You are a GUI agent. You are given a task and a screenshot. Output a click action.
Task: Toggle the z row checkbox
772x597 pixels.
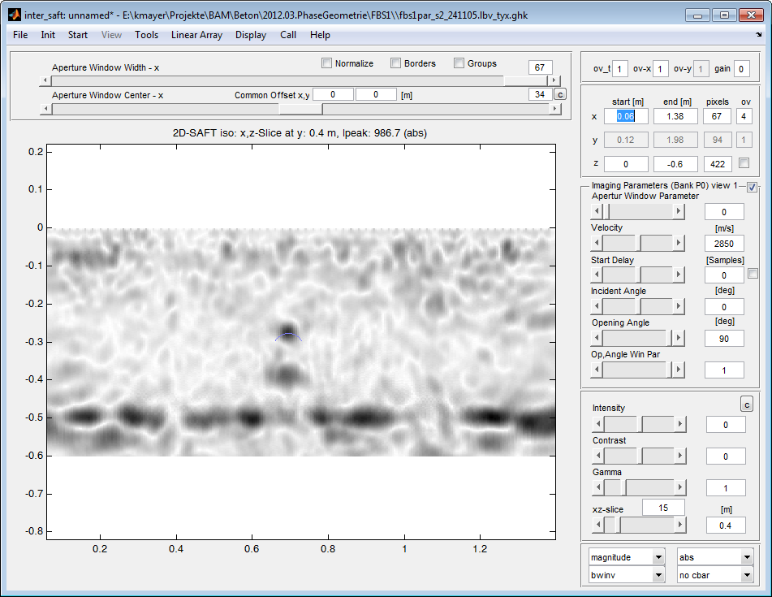pyautogui.click(x=744, y=162)
